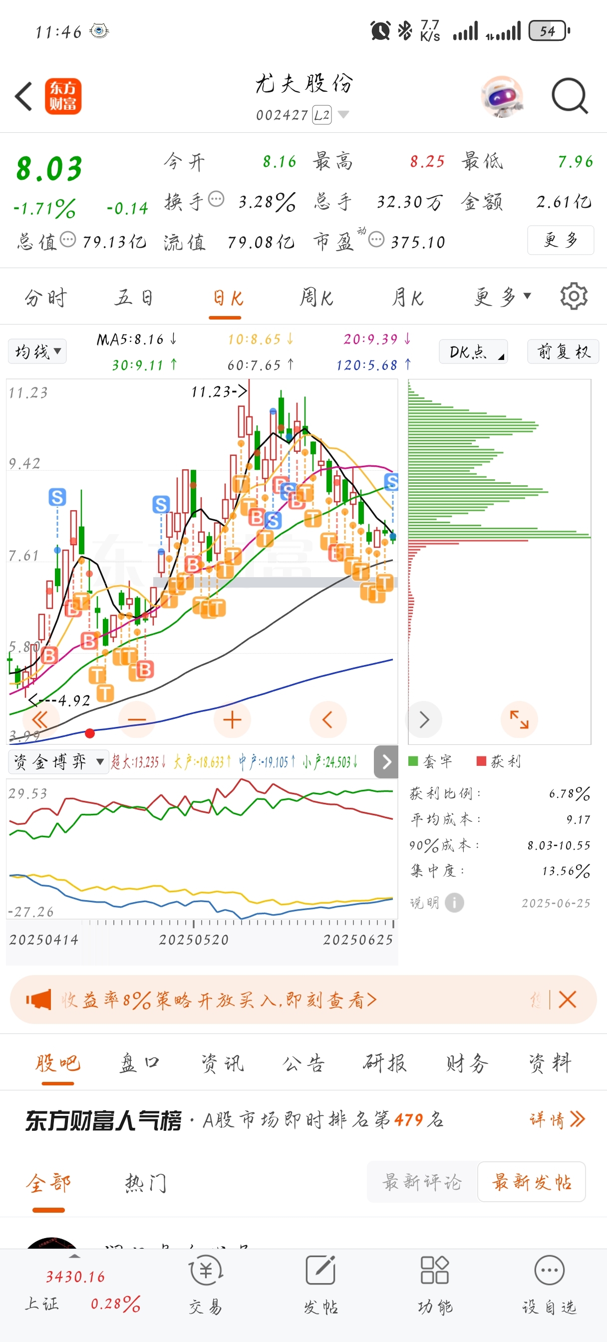Select 五日 chart tab
Screen dimensions: 607x1342
coord(134,298)
